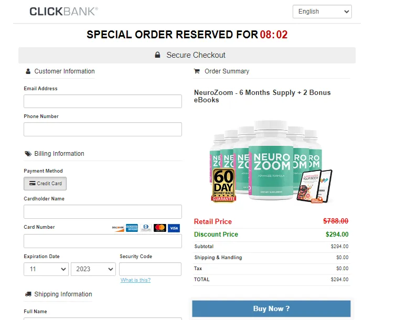
Task: Click the American Express card icon
Action: (x=132, y=228)
